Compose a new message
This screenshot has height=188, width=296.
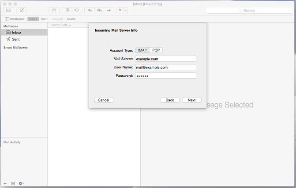click(21, 10)
